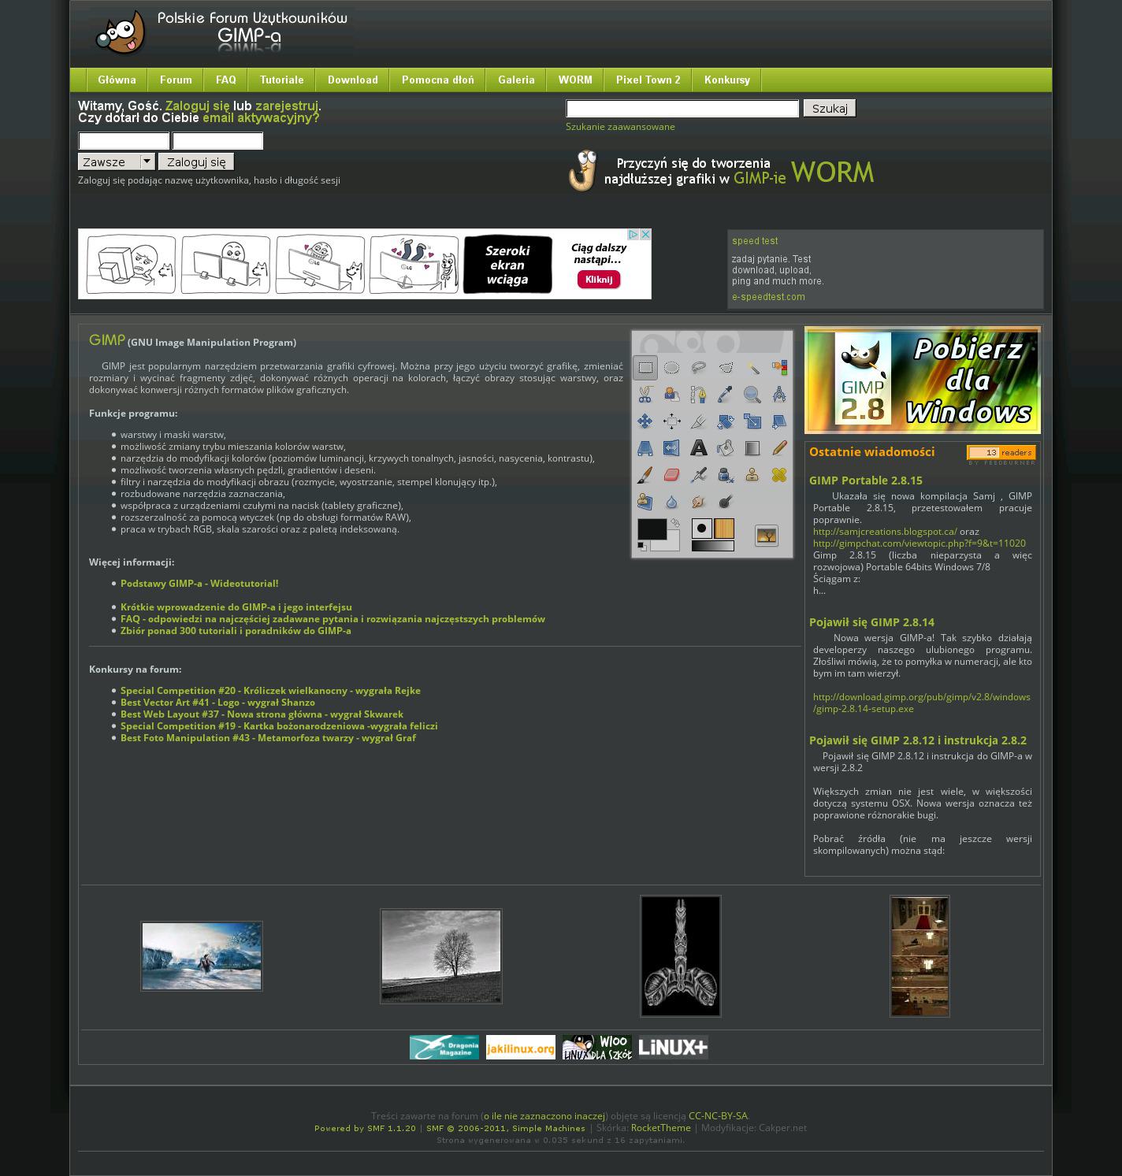The height and width of the screenshot is (1176, 1122).
Task: Choose the pink Eraser tool icon
Action: (672, 475)
